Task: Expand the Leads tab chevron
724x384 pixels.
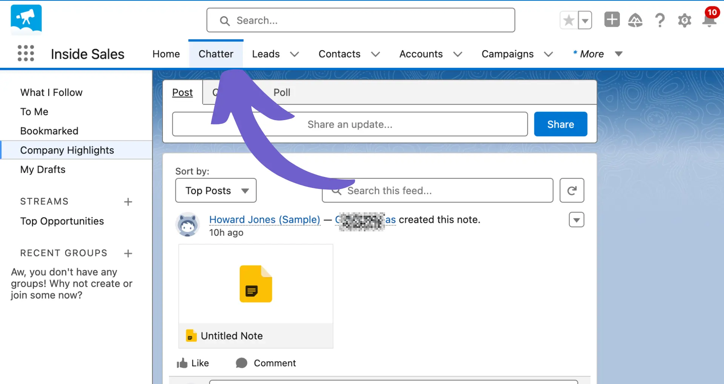Action: tap(295, 54)
